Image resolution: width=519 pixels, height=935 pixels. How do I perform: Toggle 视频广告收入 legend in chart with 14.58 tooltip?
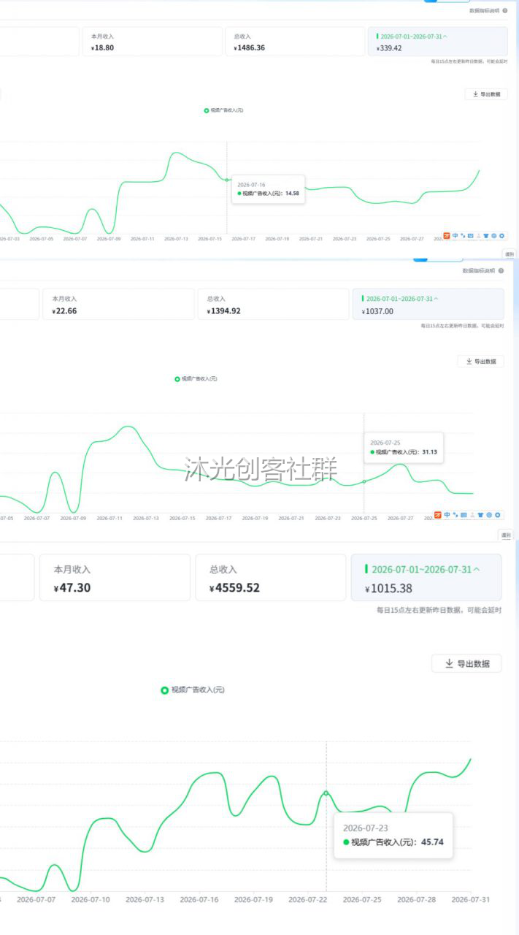click(x=223, y=110)
